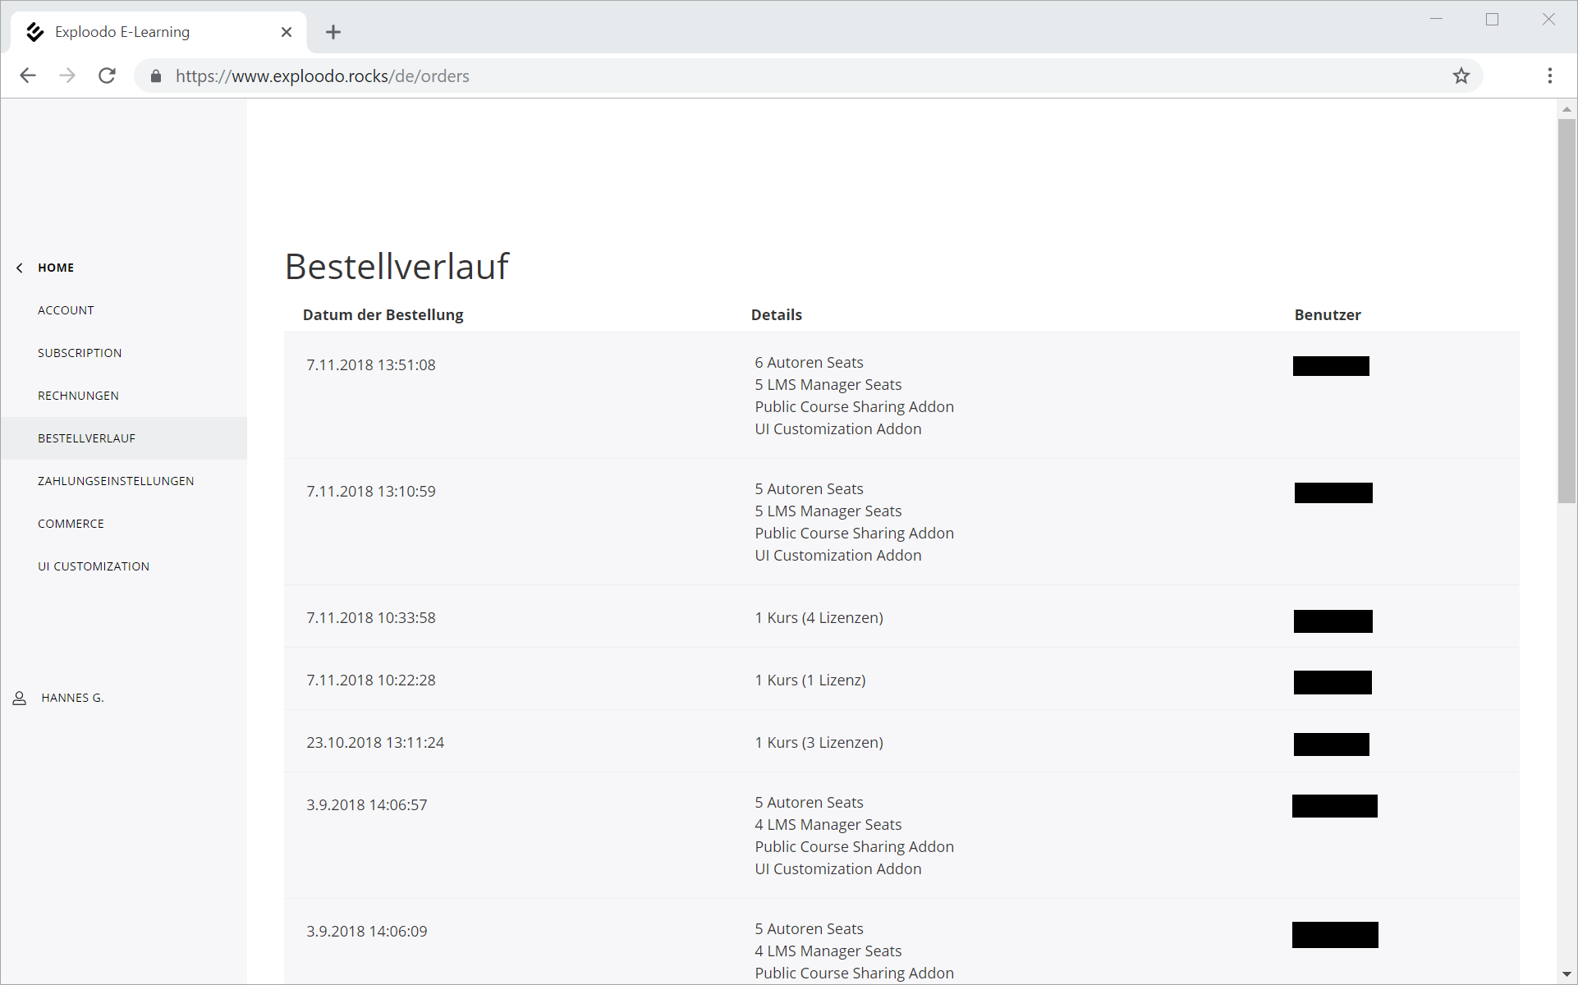The image size is (1578, 985).
Task: Click the scrollbar down arrow
Action: tap(1567, 974)
